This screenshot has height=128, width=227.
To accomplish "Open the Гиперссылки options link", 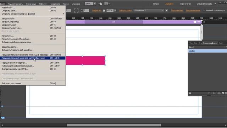I will pos(126,11).
